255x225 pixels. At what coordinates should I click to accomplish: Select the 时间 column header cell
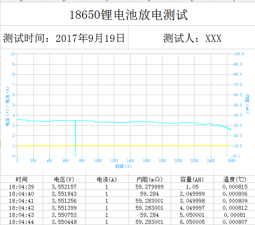coord(22,179)
